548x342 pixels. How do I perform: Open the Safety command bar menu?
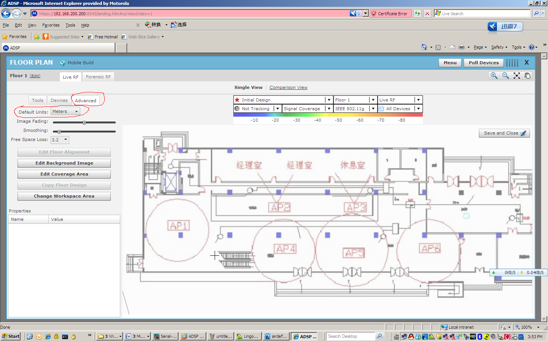tap(499, 47)
